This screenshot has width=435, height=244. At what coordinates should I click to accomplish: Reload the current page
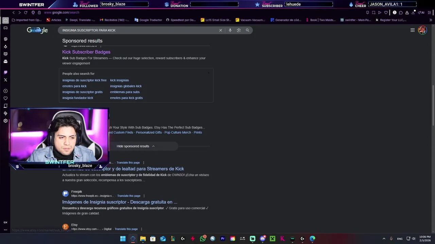click(25, 13)
